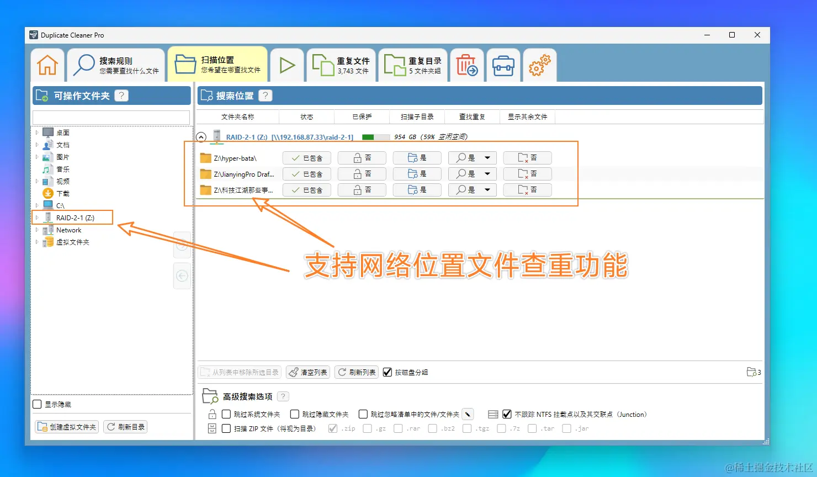Click the 刷新列表 button
817x477 pixels.
[356, 372]
